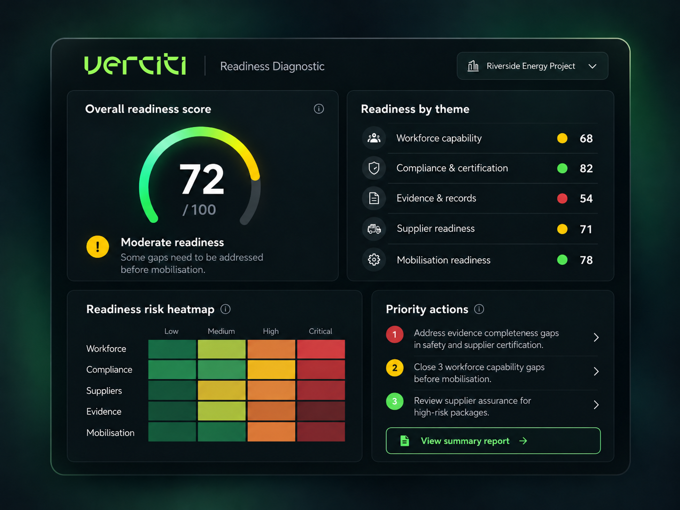Open 'Review supplier assurance' action text

[x=472, y=407]
